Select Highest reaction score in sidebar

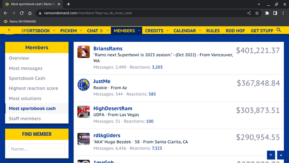point(37,88)
